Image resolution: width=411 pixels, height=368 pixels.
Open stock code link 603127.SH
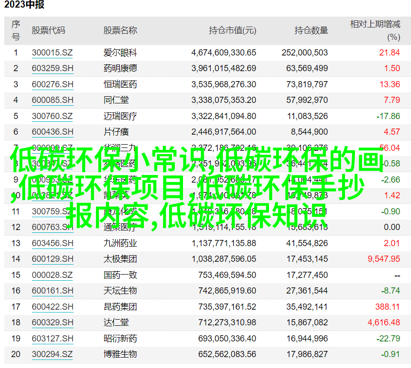pyautogui.click(x=52, y=339)
